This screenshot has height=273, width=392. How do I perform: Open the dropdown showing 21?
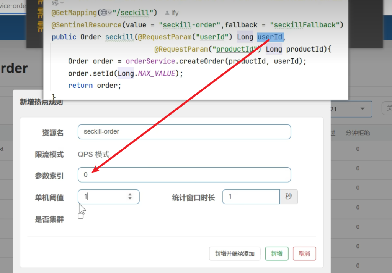[x=362, y=109]
